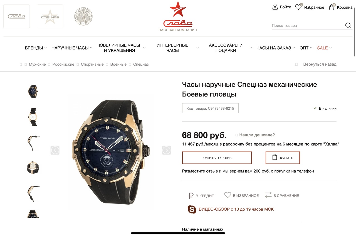
Task: Click the Skype video review icon
Action: click(x=192, y=209)
